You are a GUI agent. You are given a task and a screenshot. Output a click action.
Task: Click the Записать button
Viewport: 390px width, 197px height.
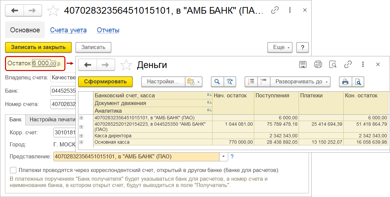[x=93, y=47]
